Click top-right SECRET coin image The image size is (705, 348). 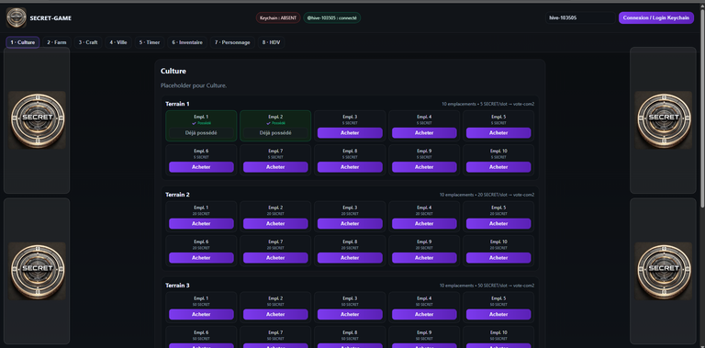tap(663, 120)
